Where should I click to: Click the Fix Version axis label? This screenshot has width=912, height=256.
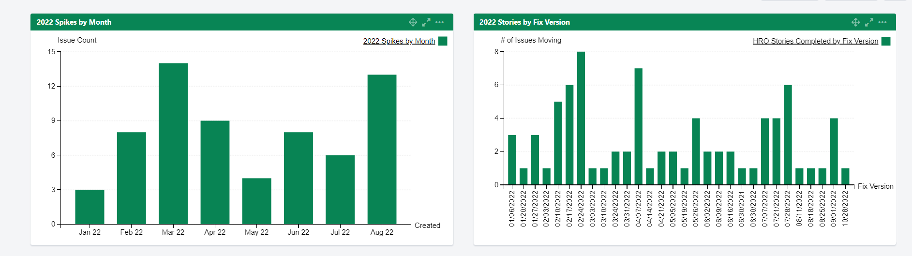(875, 186)
